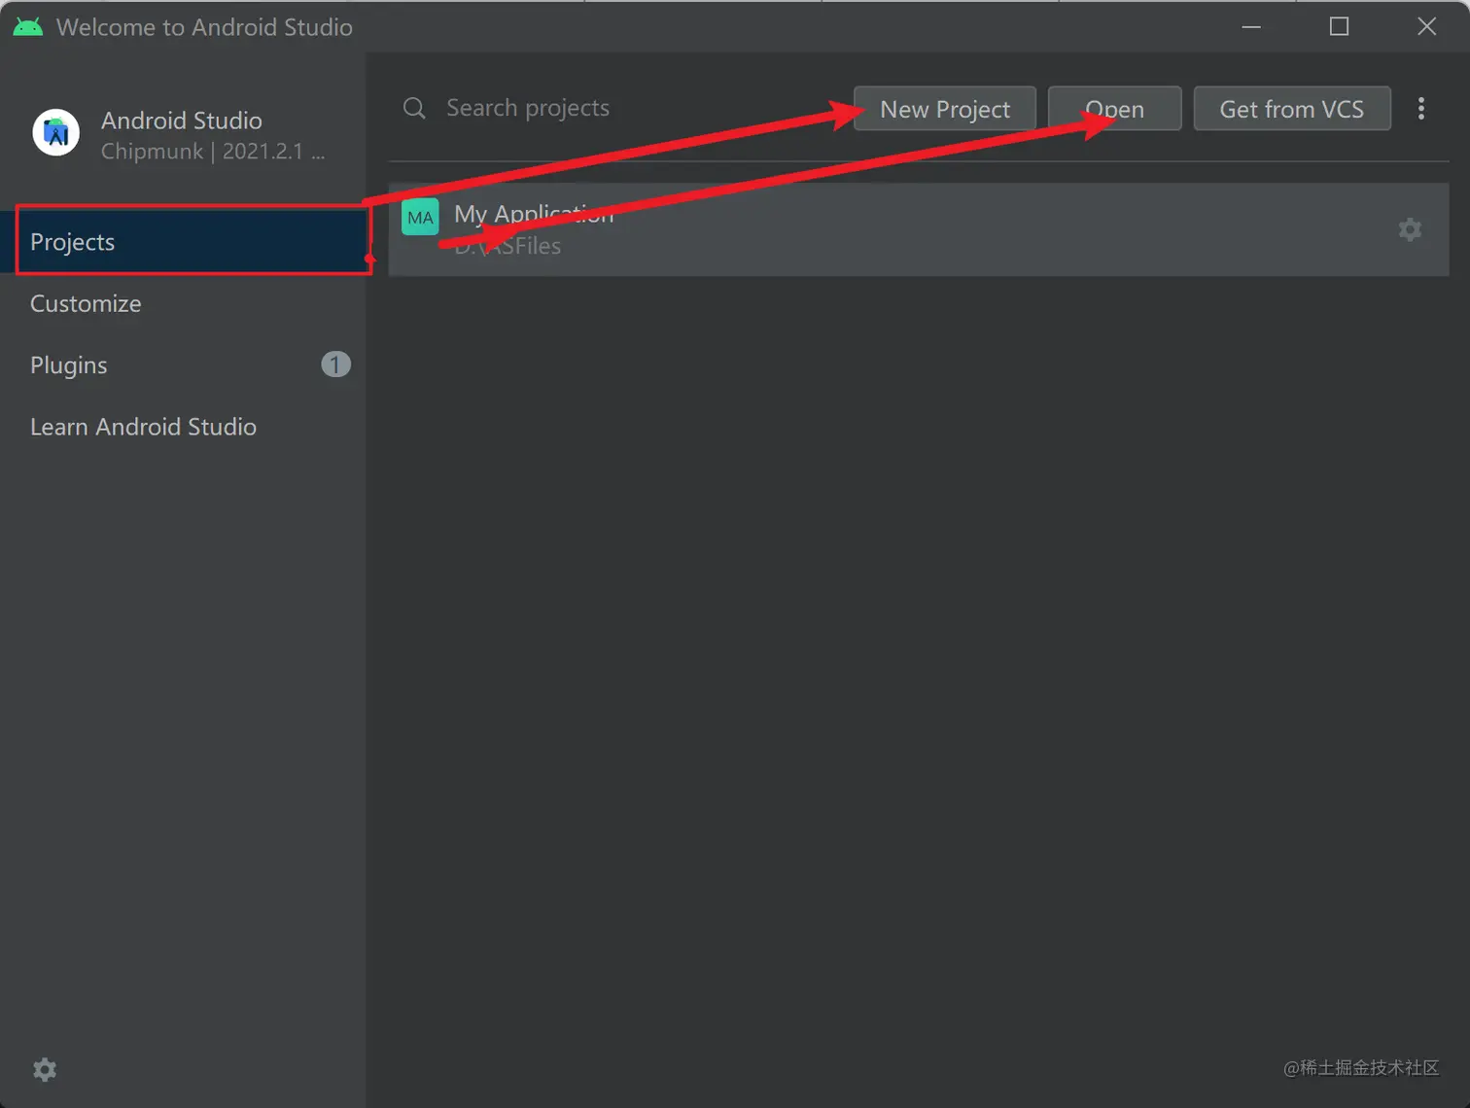Click the Plugins update badge showing 1

[335, 364]
